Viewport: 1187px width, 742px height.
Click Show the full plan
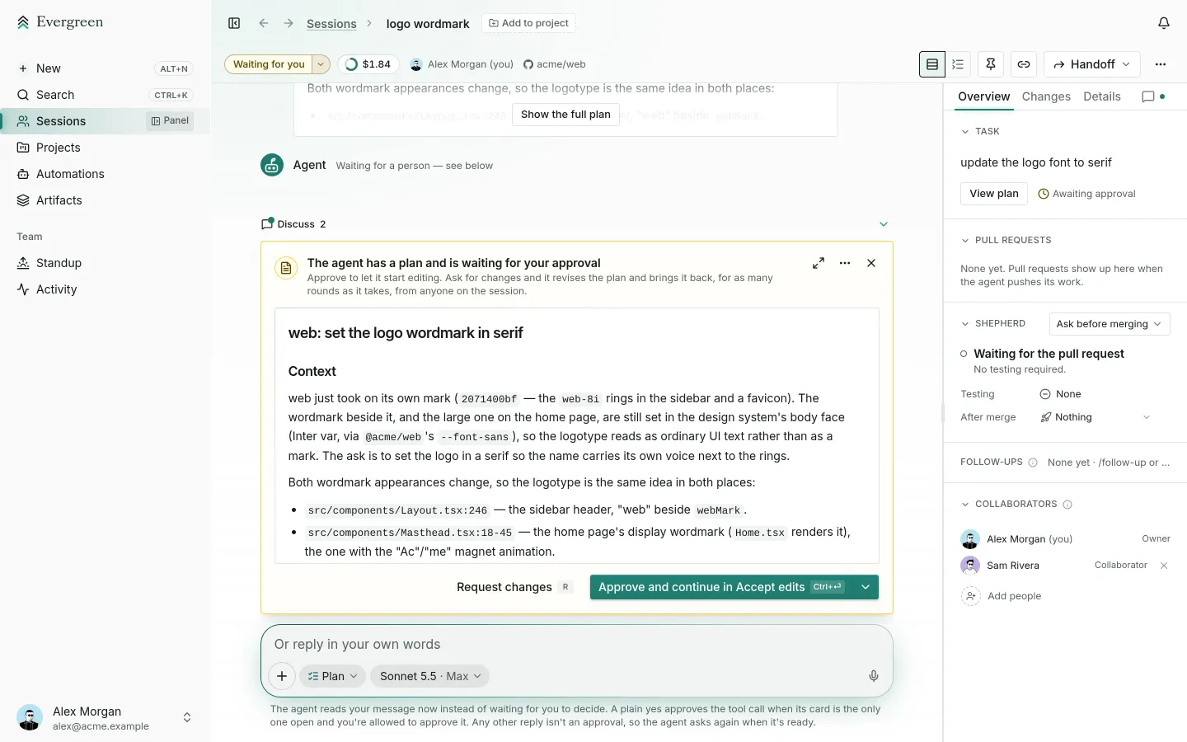[x=565, y=115]
